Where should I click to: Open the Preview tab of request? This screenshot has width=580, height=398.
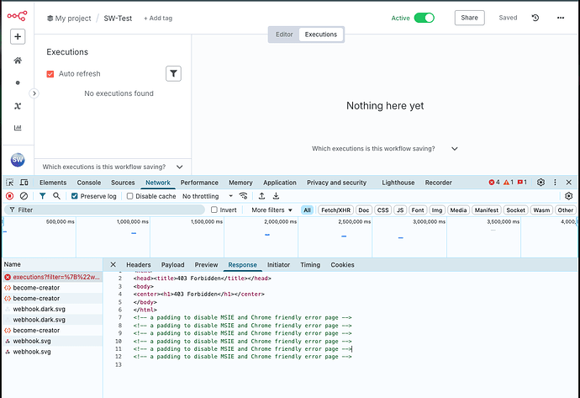tap(207, 265)
